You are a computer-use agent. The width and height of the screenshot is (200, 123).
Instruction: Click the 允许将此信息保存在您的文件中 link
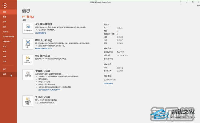49,90
